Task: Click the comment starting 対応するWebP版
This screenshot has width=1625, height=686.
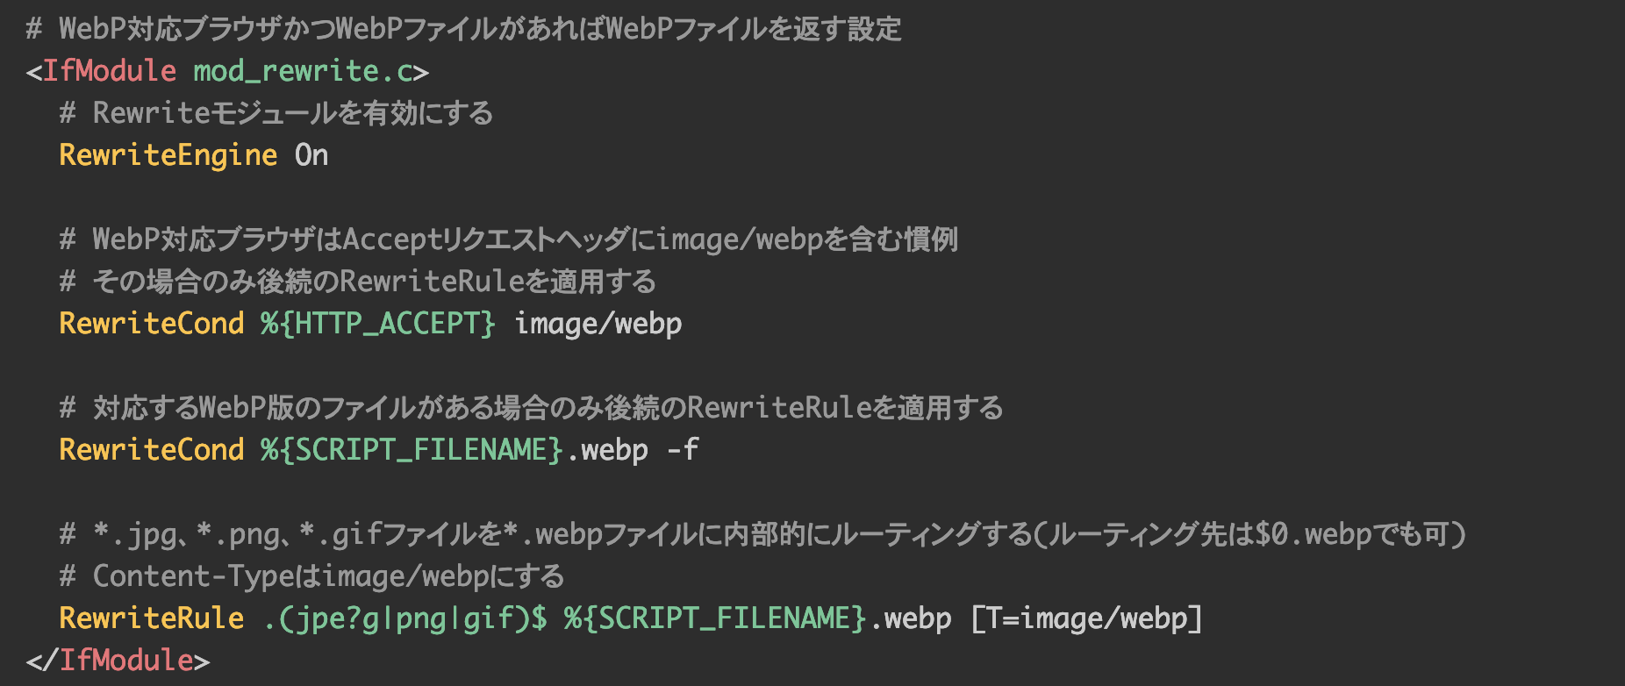Action: pos(531,408)
